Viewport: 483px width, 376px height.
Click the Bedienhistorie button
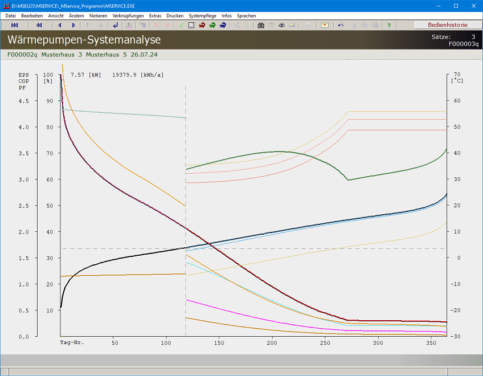click(447, 25)
